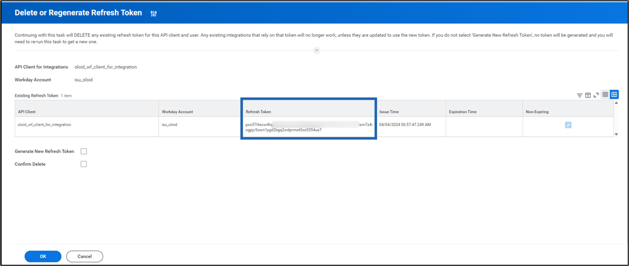Expand the table to fullscreen view
This screenshot has width=629, height=266.
(596, 95)
